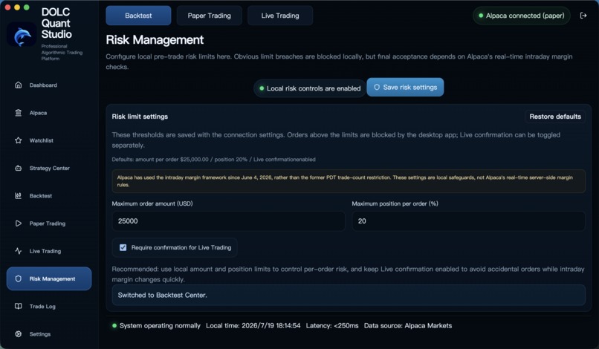This screenshot has height=349, width=599.
Task: Open Dashboard from the sidebar
Action: pos(49,85)
